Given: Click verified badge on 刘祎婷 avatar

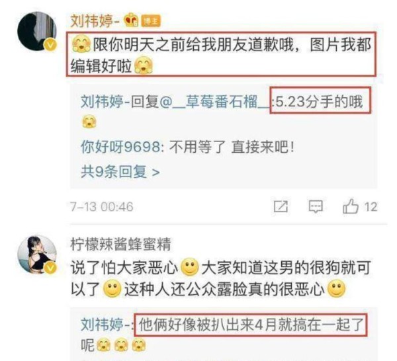Looking at the screenshot, I should pyautogui.click(x=50, y=44).
